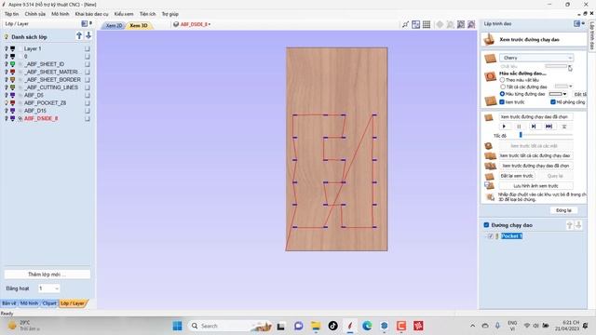Select Theo màu vật liệu radio option
596x335 pixels.
point(502,80)
